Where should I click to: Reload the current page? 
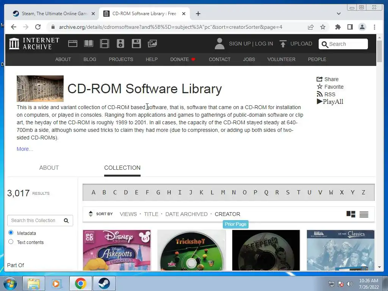click(x=38, y=27)
